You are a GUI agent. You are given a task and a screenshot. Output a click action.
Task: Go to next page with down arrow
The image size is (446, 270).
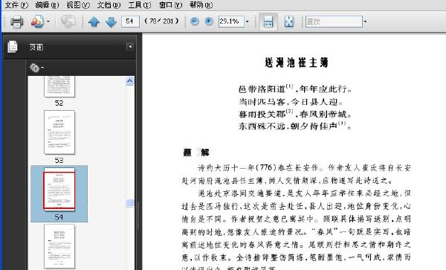pos(111,22)
